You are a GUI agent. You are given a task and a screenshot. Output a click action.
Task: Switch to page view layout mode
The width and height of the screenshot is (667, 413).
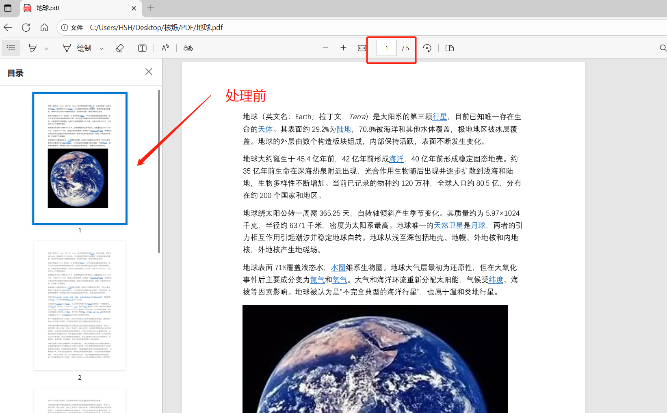(x=449, y=47)
